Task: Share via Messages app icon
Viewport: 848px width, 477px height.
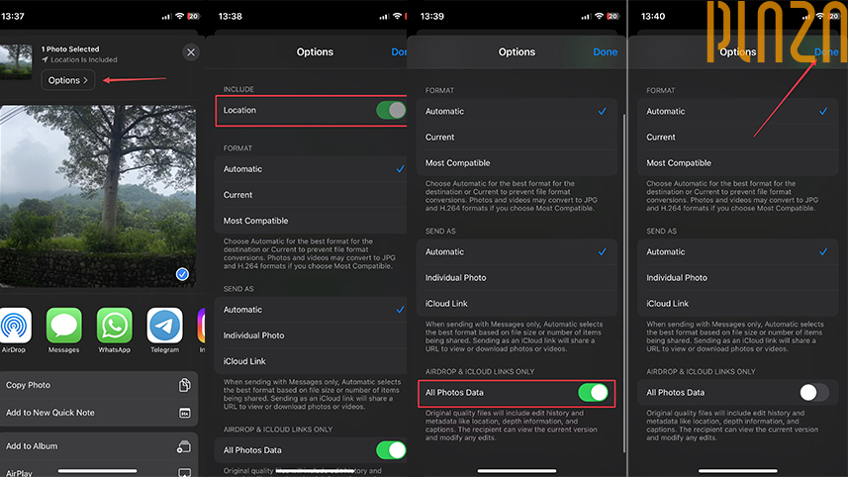Action: (63, 326)
